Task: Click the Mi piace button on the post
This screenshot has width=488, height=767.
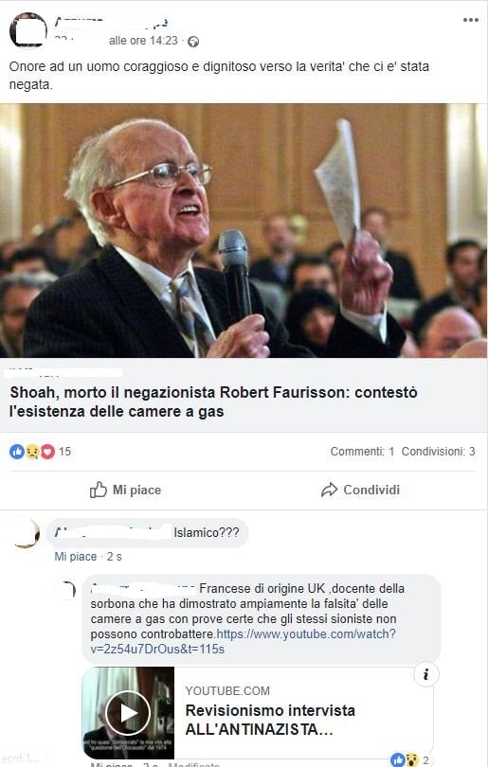Action: tap(125, 490)
